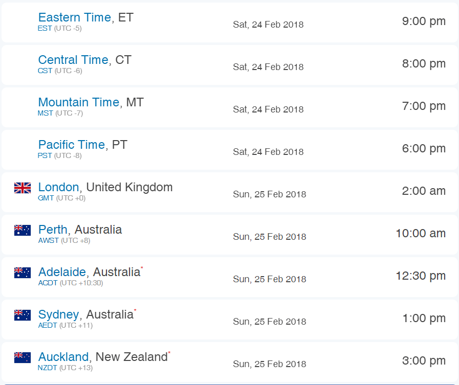Open the Pacific Time link
Viewport: 459px width, 385px height.
72,145
